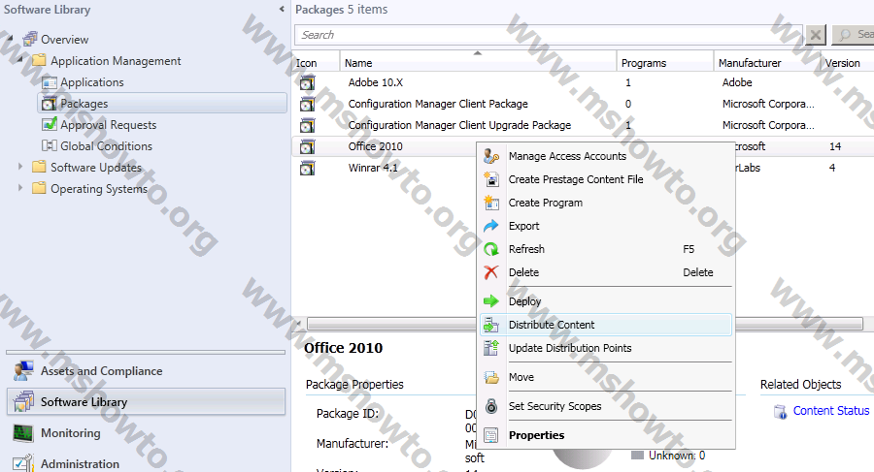Expand the Operating Systems folder
874x472 pixels.
click(x=20, y=188)
